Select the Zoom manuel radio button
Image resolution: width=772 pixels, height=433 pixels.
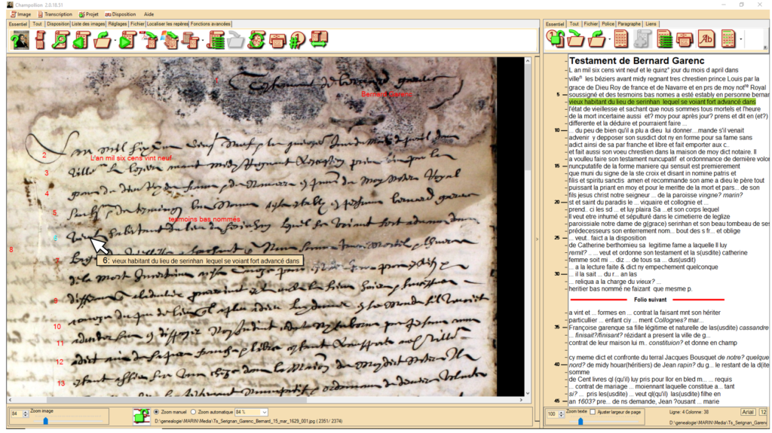tap(157, 412)
